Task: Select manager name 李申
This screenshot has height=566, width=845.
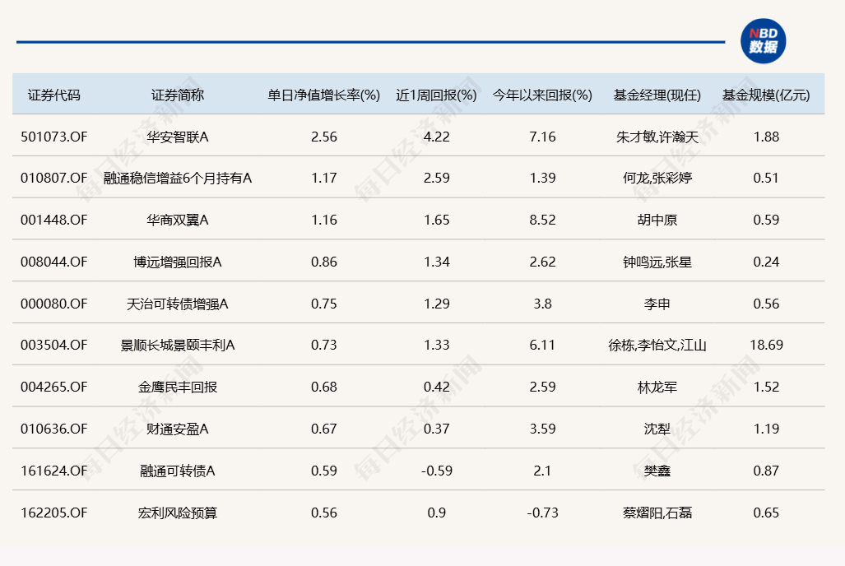Action: [657, 304]
